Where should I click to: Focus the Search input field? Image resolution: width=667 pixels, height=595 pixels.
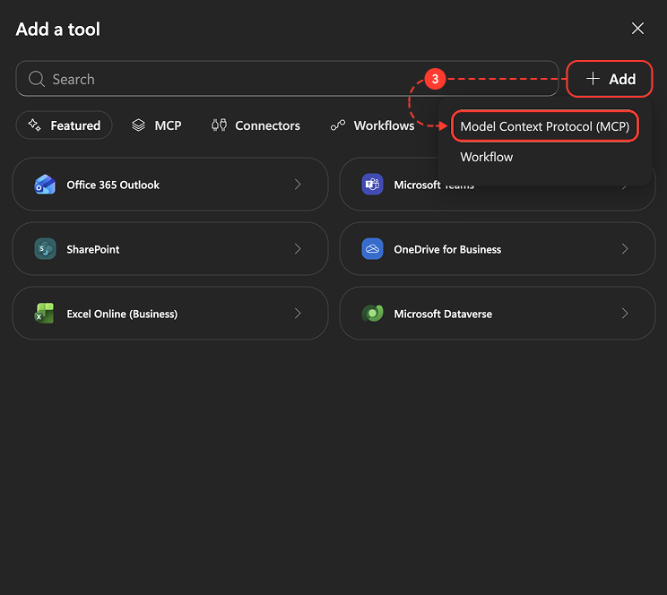point(287,79)
